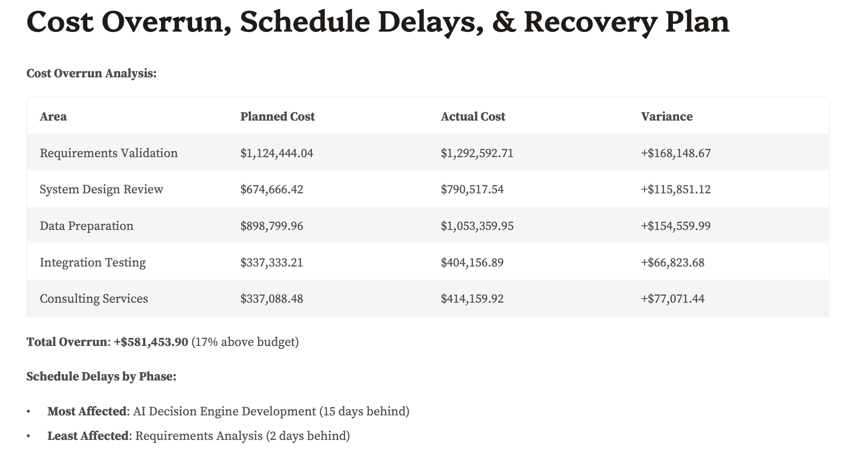Click the "Schedule Delays by Phase:" subheading
Image resolution: width=860 pixels, height=474 pixels.
(x=101, y=377)
